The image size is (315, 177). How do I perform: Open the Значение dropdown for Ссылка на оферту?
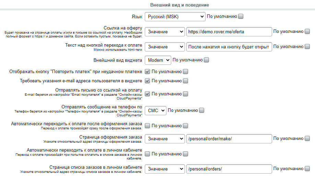[165, 32]
